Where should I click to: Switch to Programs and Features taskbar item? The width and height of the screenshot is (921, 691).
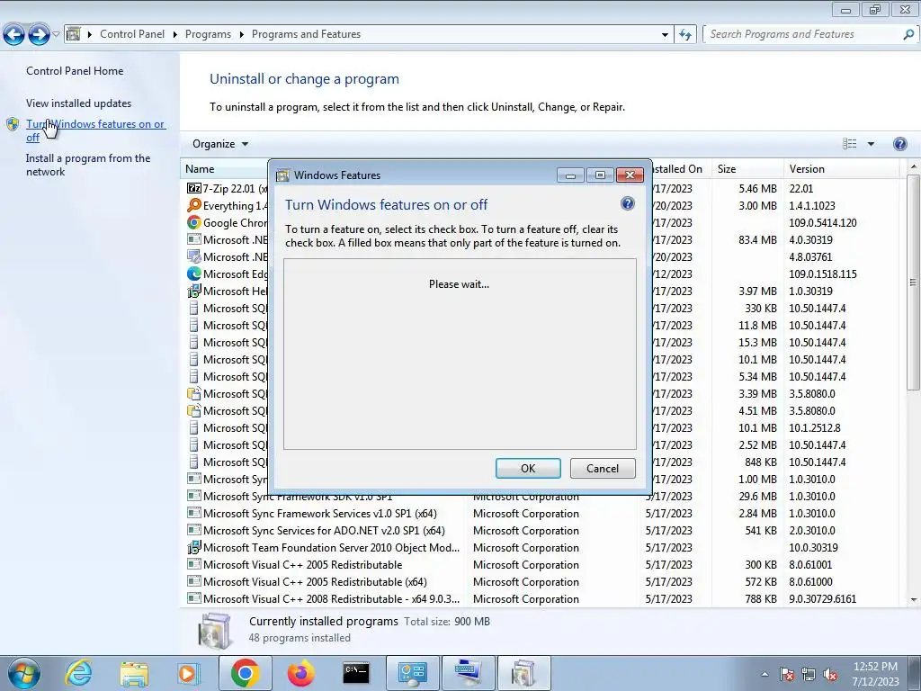click(x=524, y=673)
